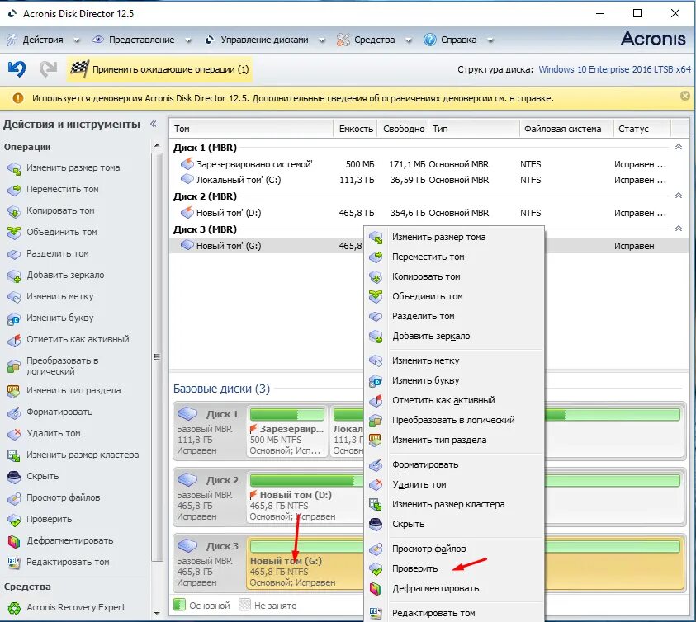Click sidebar icon for Форматировать
The width and height of the screenshot is (696, 622).
[14, 412]
